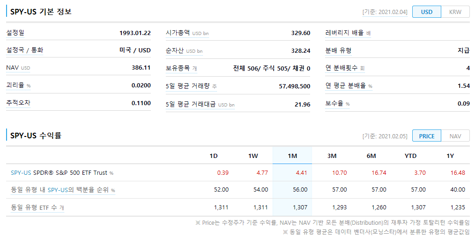
Task: Click the 6M ETF count 1,260
Action: click(379, 207)
